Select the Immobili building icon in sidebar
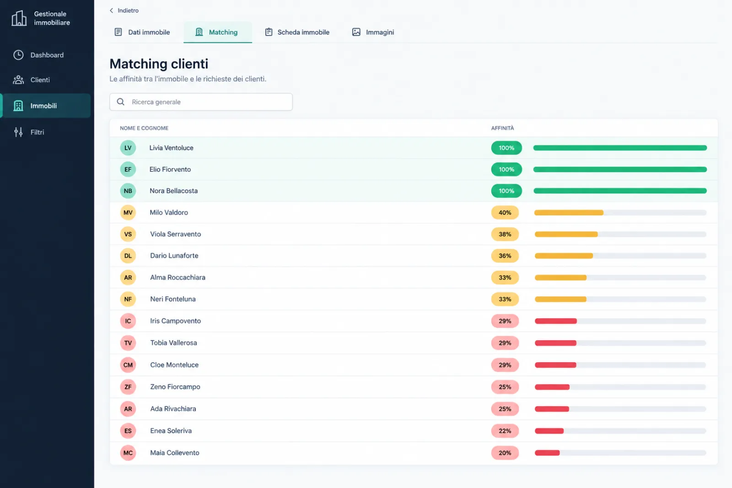Screen dimensions: 732x488 click(x=18, y=106)
